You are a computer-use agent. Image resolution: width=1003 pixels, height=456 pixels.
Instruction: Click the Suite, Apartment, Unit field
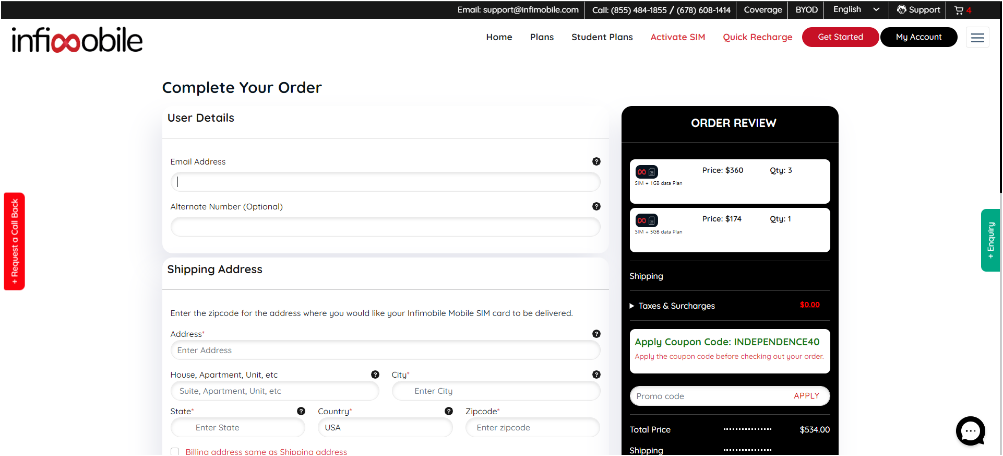tap(274, 391)
